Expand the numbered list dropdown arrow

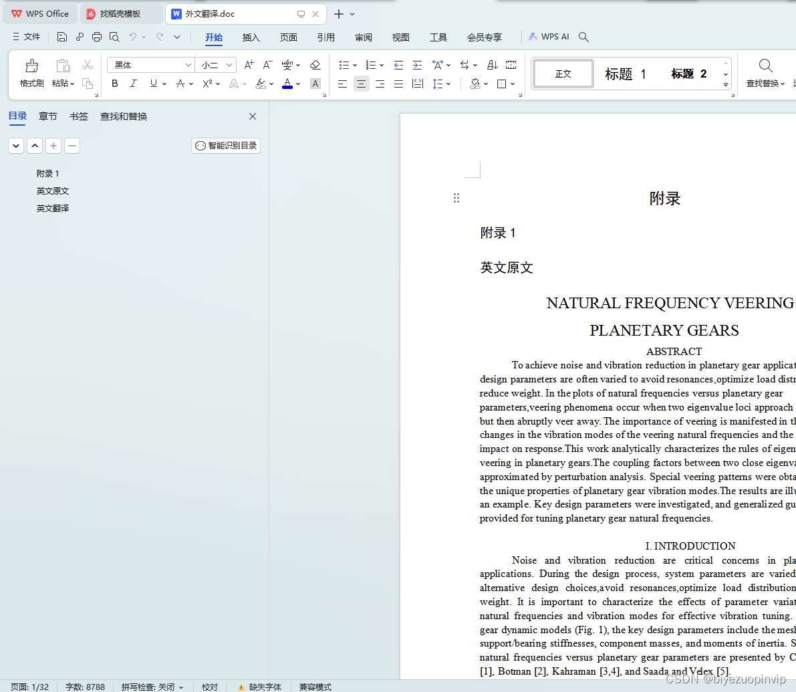tap(382, 65)
